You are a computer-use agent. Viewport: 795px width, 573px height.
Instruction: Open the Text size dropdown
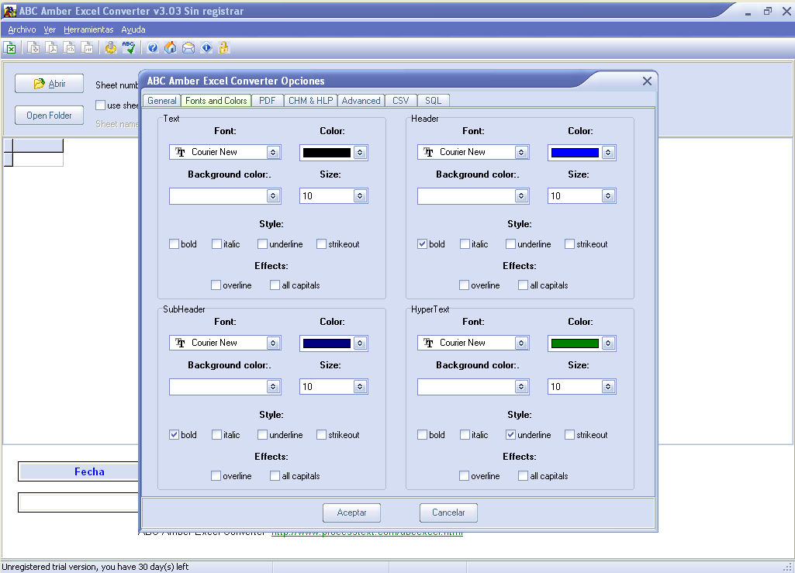tap(360, 195)
